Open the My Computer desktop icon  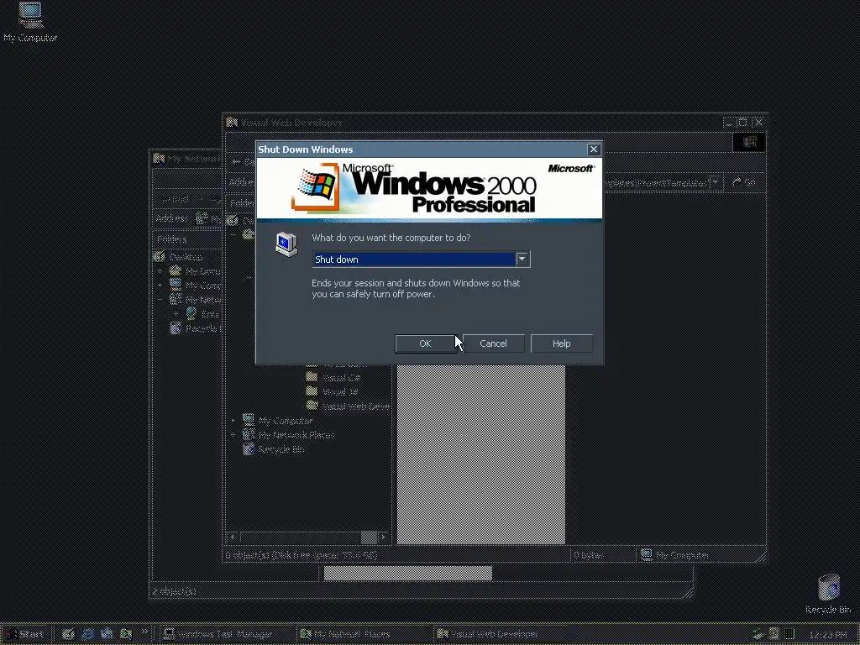coord(30,22)
